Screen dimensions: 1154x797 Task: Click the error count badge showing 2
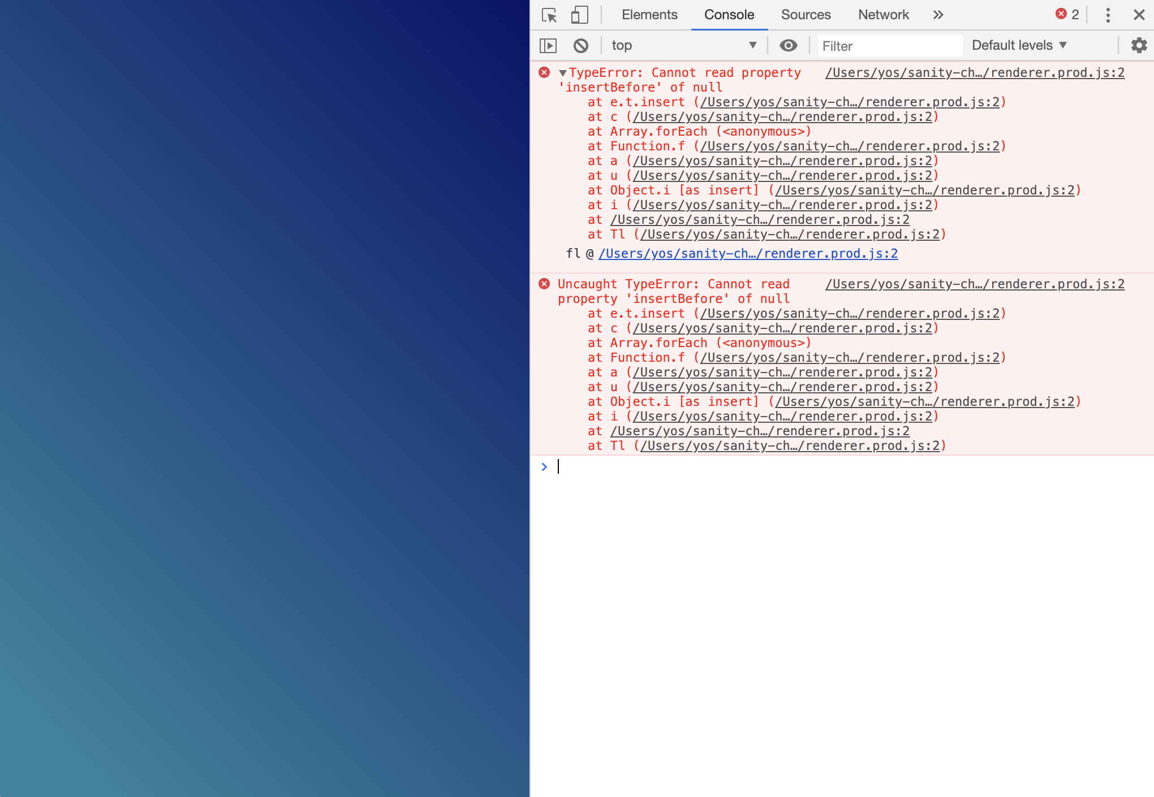click(1067, 15)
